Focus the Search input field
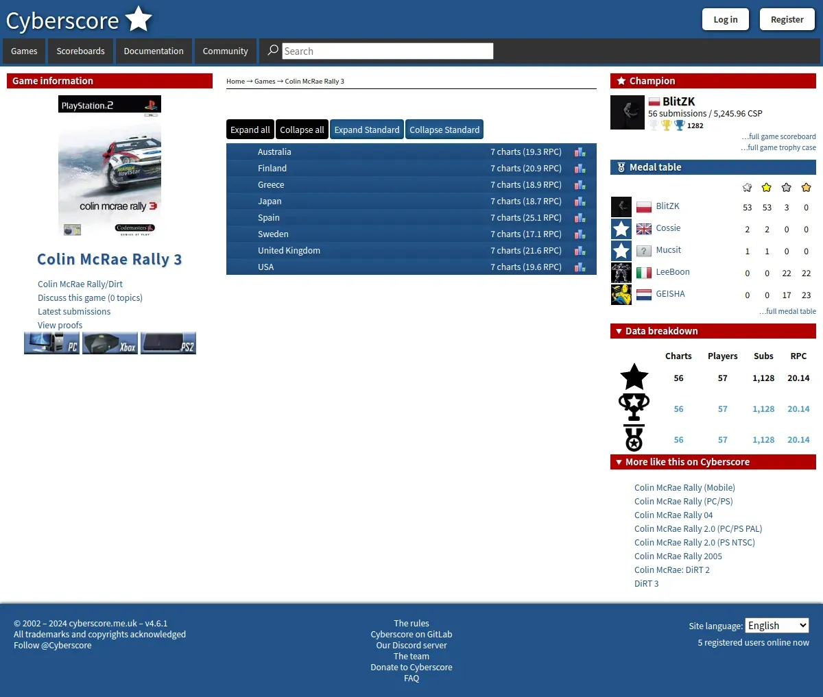 [387, 51]
